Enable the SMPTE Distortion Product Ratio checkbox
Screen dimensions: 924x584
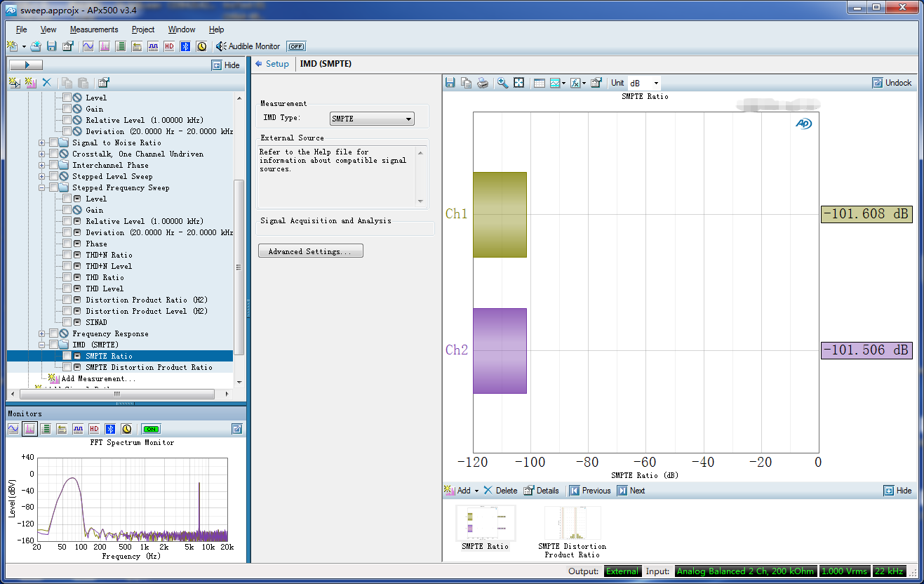click(67, 367)
